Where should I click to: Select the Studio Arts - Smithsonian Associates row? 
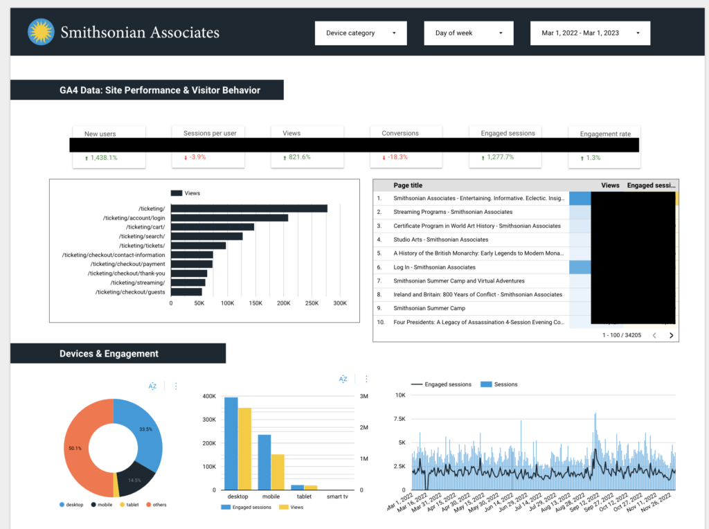click(526, 240)
